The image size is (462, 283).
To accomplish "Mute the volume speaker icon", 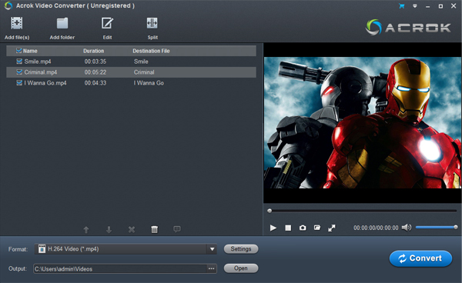I will (x=407, y=228).
